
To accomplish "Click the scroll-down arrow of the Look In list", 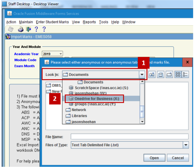I will pos(142,121).
